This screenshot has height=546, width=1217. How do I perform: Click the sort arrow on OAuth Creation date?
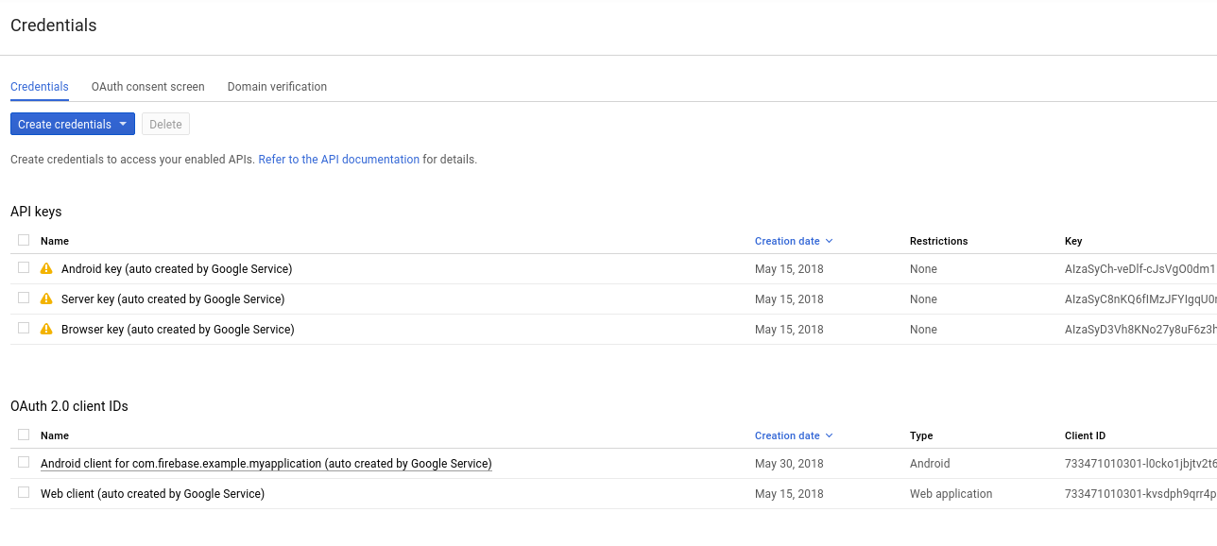(829, 435)
